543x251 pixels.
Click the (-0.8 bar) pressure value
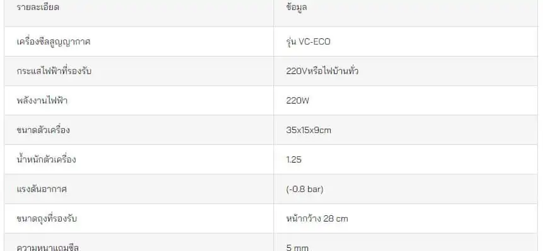pyautogui.click(x=305, y=189)
